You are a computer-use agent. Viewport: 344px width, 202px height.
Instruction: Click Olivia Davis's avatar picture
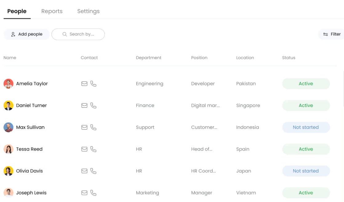[8, 171]
